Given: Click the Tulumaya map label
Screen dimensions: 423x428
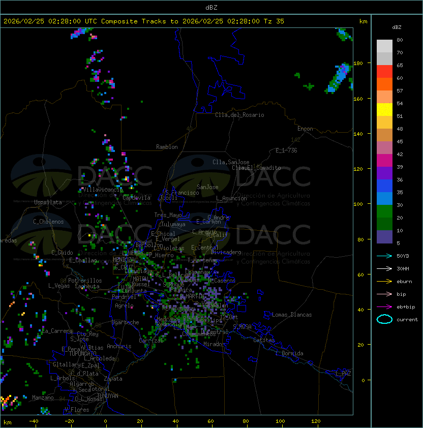Looking at the screenshot, I should [173, 224].
